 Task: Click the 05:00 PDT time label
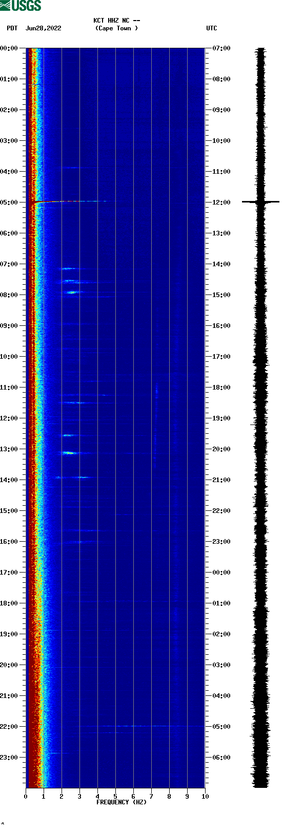pyautogui.click(x=9, y=202)
